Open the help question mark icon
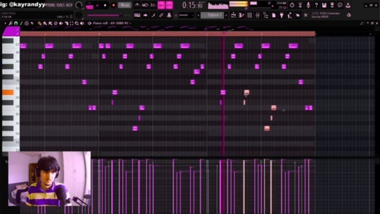 click(x=316, y=5)
